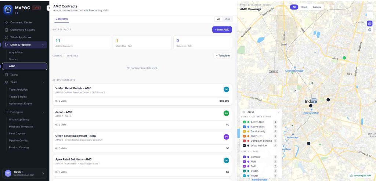Click the + New AMC button

[x=222, y=29]
